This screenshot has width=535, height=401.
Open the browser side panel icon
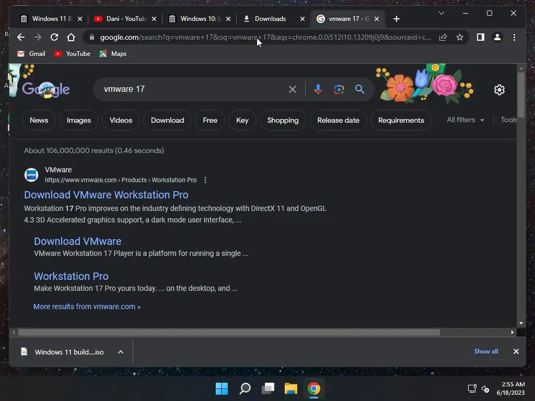coord(481,37)
